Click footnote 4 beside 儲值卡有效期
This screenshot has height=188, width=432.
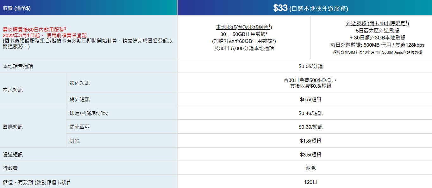tap(69, 181)
